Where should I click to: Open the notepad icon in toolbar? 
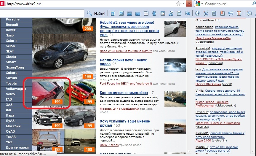[x=146, y=13]
